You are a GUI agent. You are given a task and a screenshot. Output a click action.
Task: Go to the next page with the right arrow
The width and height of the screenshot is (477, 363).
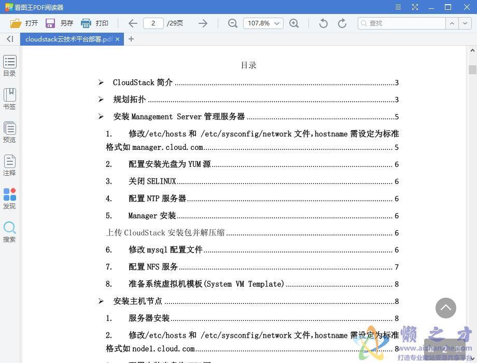(x=203, y=23)
